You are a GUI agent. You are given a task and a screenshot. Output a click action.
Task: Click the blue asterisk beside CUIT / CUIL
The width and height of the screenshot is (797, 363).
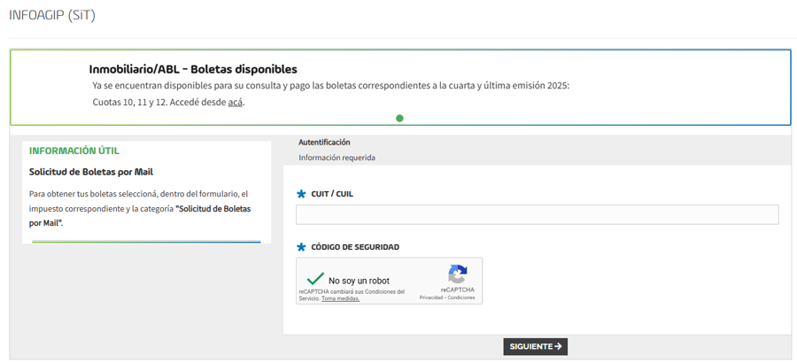click(301, 194)
